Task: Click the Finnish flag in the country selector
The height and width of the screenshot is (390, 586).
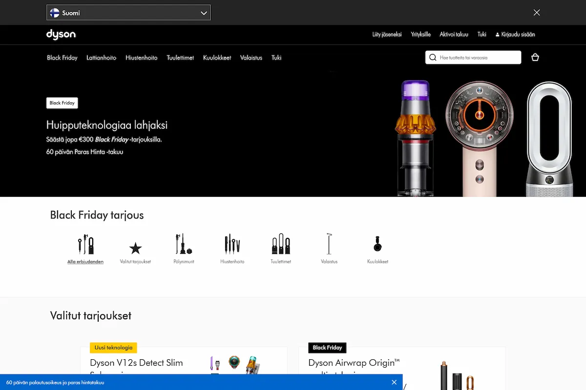Action: 54,12
